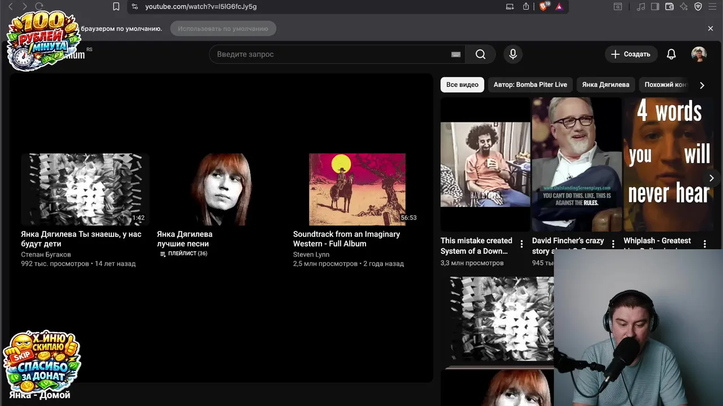723x406 pixels.
Task: Click 'Soundtrack from an Imaginary Western - Full Album' title
Action: coord(346,239)
